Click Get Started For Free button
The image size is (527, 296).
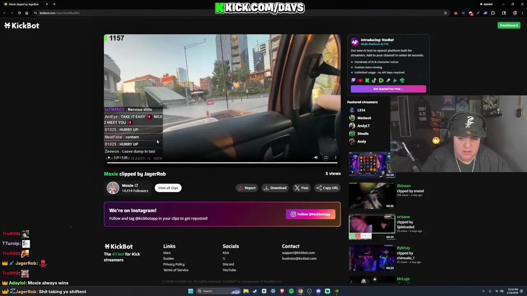[388, 89]
